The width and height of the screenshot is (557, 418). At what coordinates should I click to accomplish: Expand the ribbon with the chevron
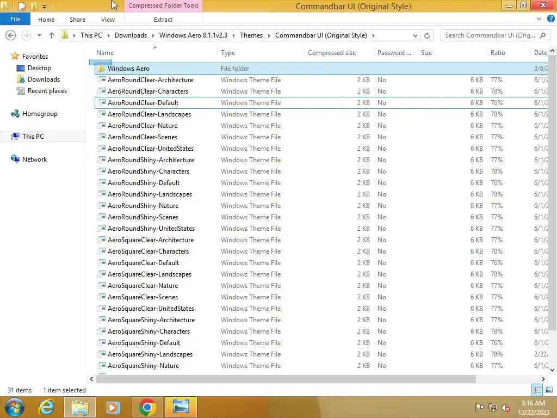tap(539, 19)
